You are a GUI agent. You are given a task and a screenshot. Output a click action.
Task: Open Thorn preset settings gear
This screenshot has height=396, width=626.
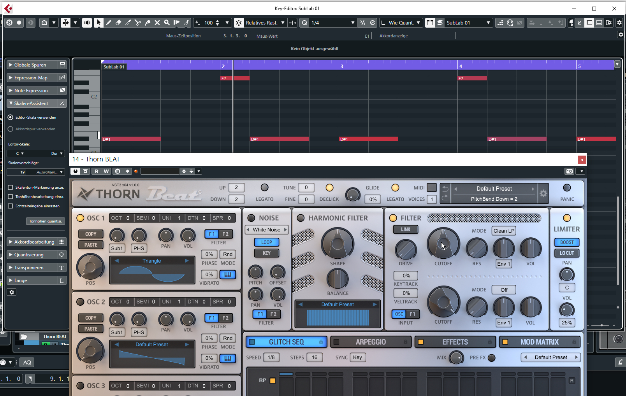[543, 193]
